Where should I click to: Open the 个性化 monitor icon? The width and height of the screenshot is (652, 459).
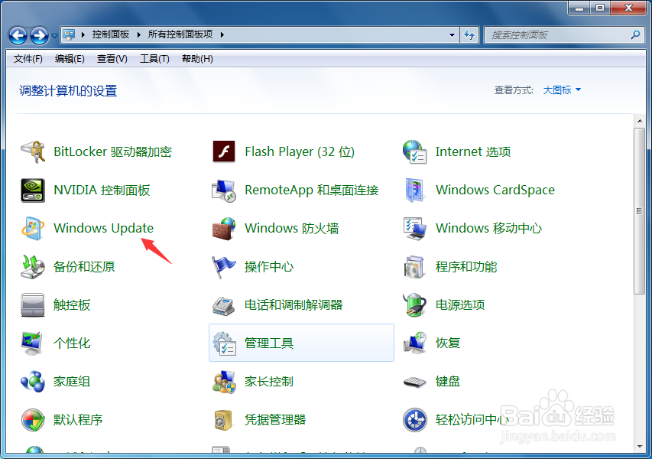pos(32,343)
